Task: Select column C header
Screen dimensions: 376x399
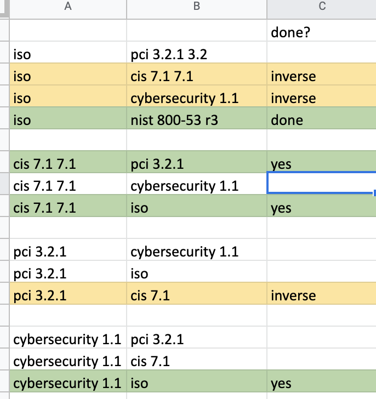Action: coord(322,9)
